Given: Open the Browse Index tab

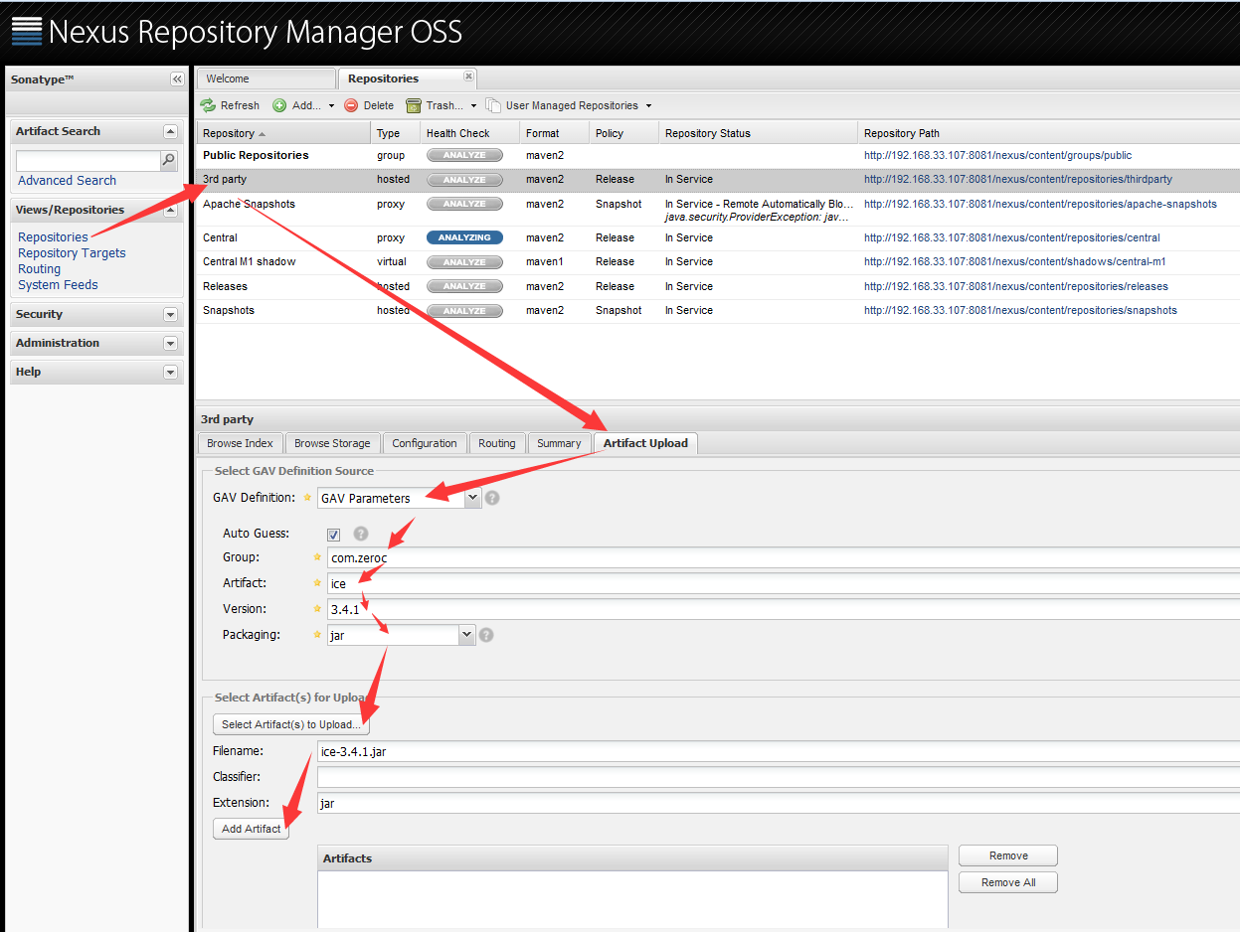Looking at the screenshot, I should (240, 443).
